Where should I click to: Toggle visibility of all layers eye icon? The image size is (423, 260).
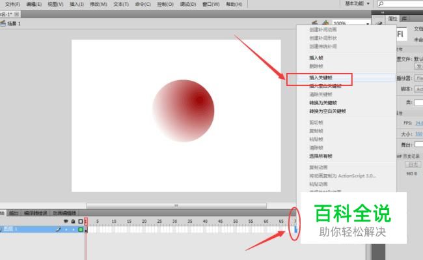tap(66, 221)
